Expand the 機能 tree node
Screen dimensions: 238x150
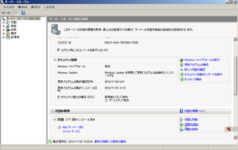click(x=3, y=26)
